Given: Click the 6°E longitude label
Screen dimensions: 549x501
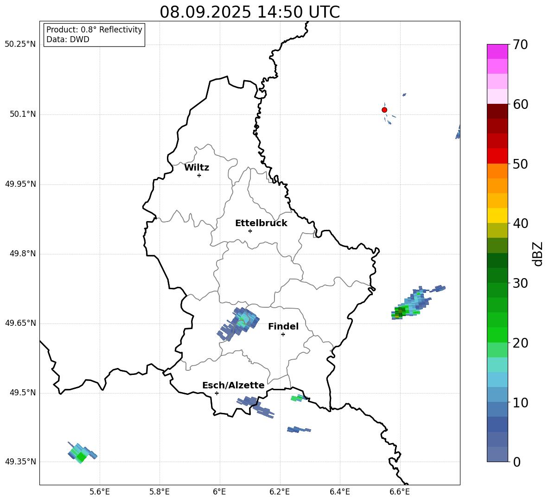Looking at the screenshot, I should pyautogui.click(x=219, y=492).
